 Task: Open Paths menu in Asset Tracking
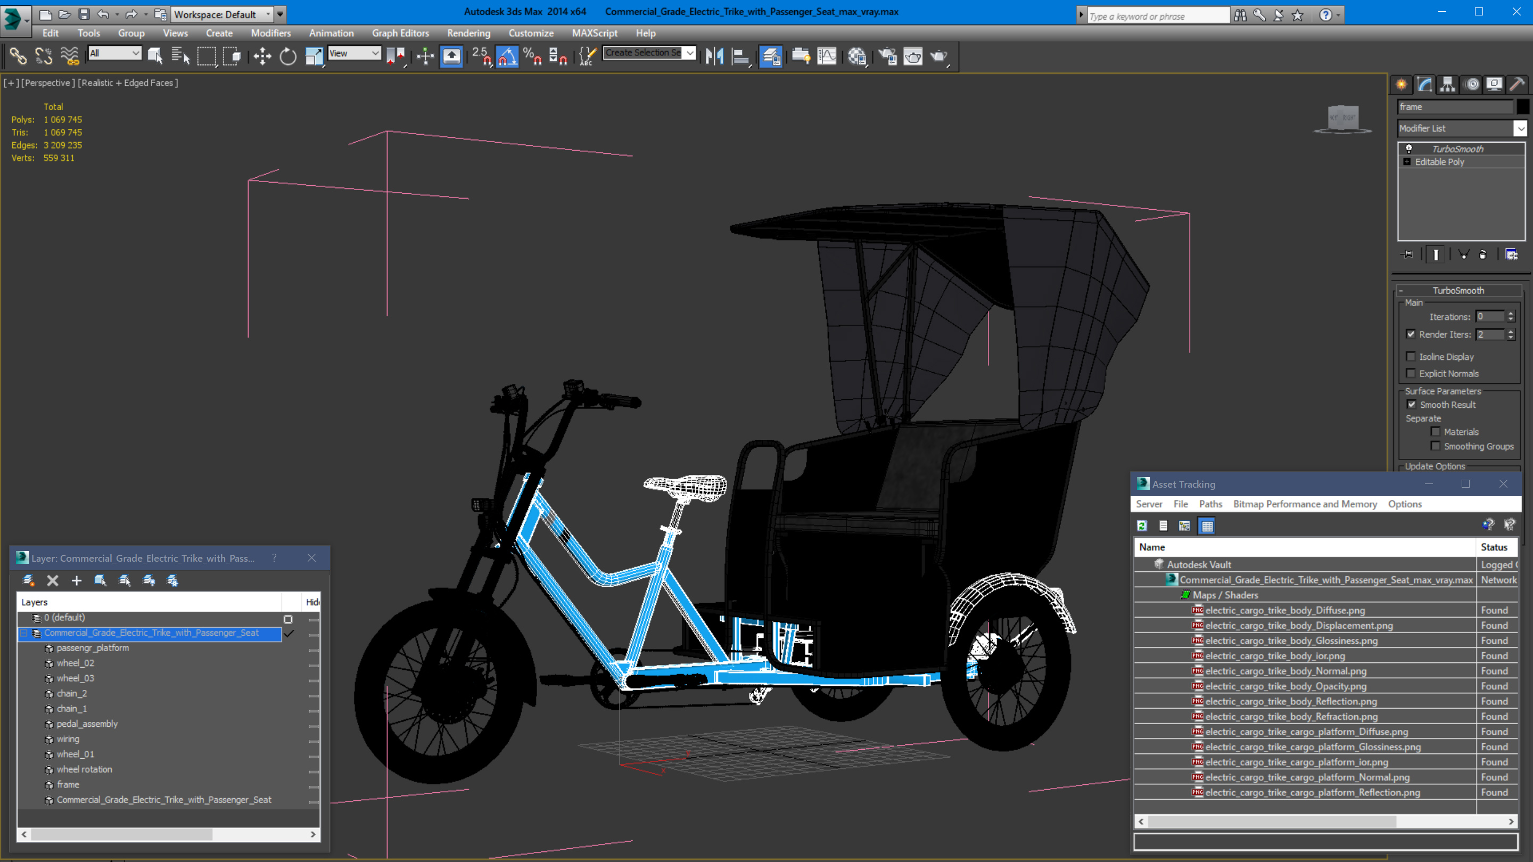(x=1210, y=504)
